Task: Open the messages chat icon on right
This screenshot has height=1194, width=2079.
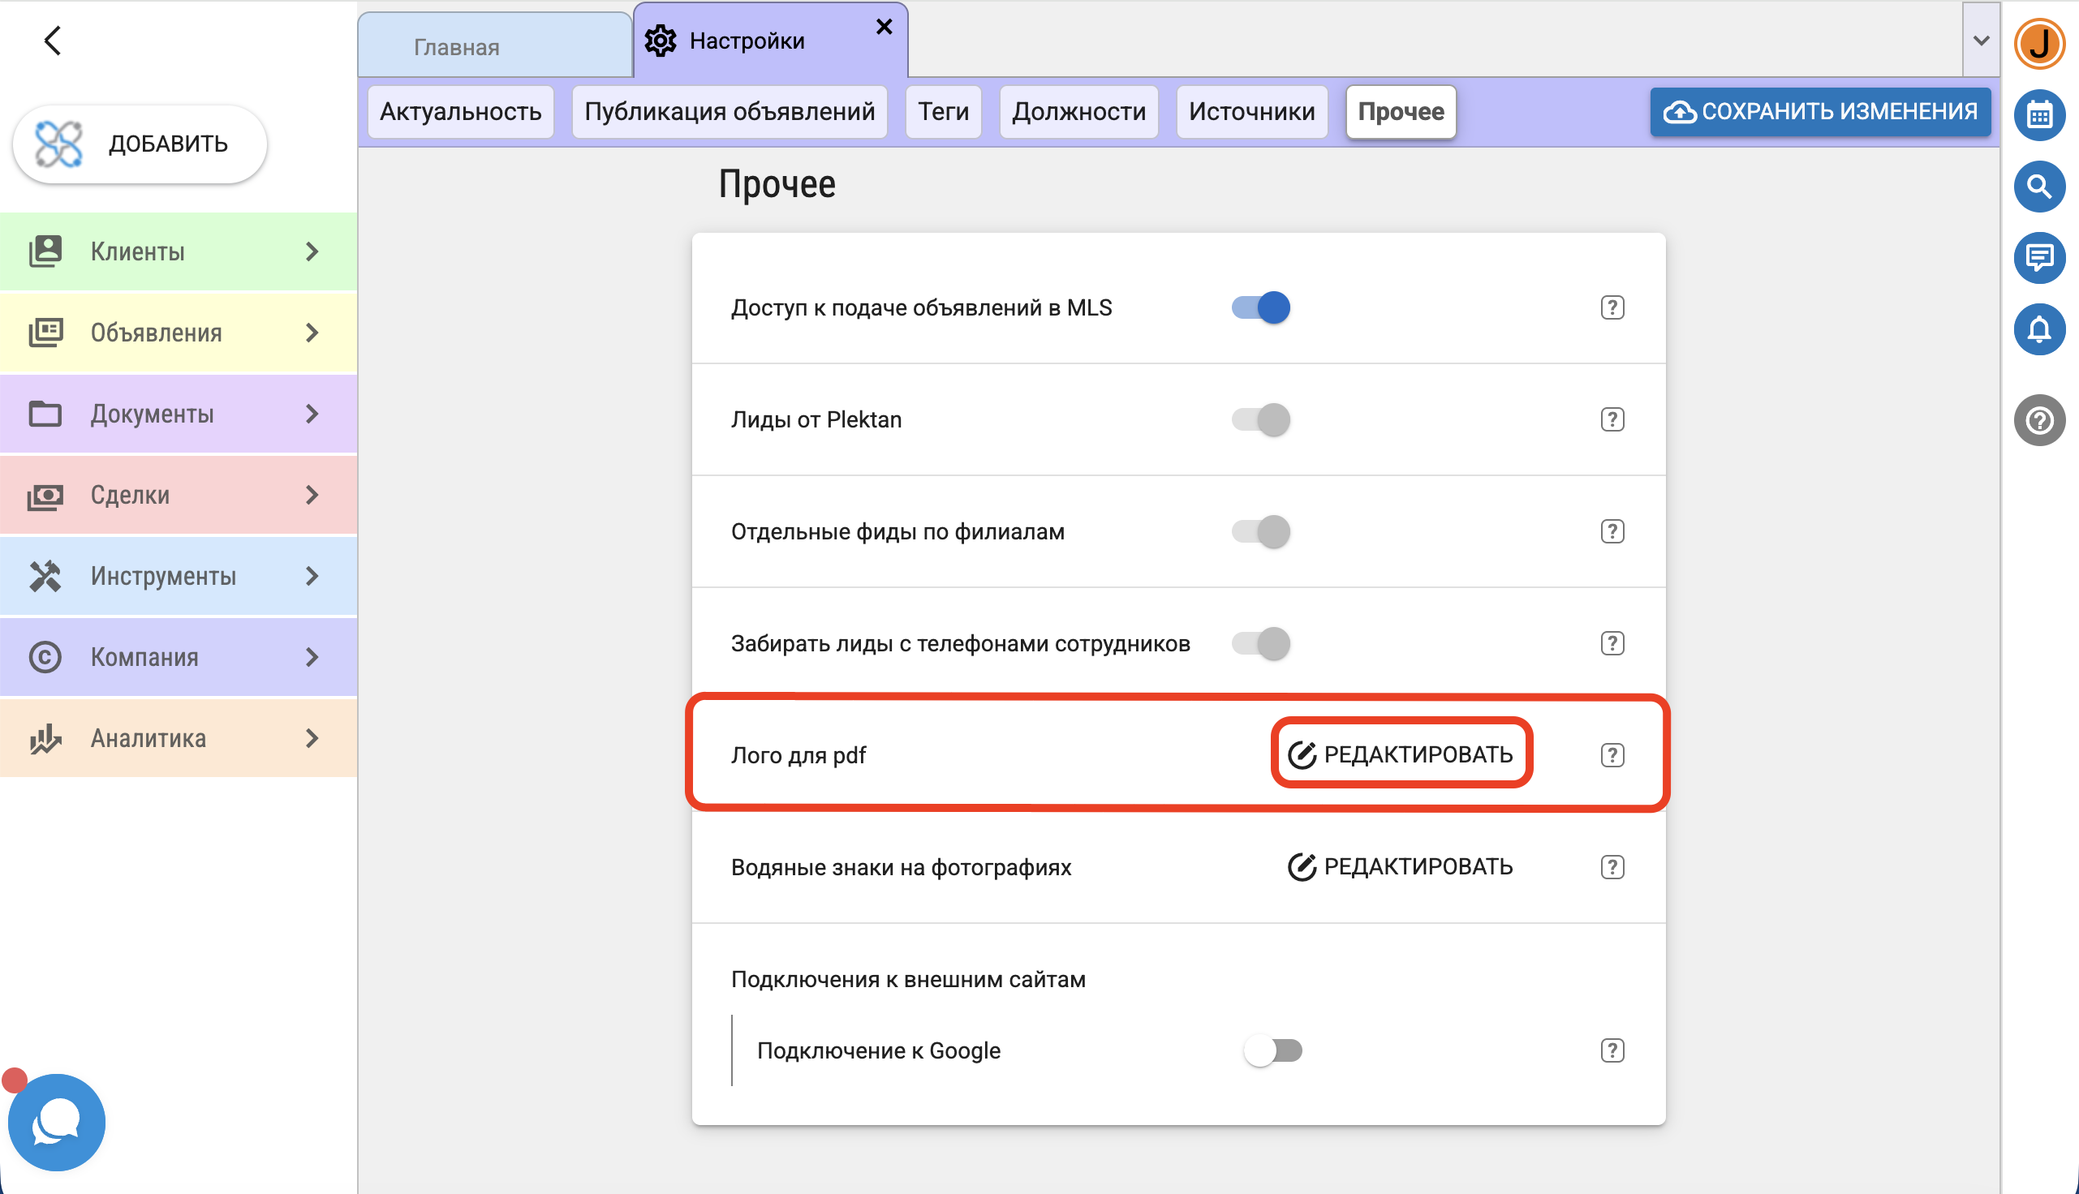Action: coord(2038,257)
